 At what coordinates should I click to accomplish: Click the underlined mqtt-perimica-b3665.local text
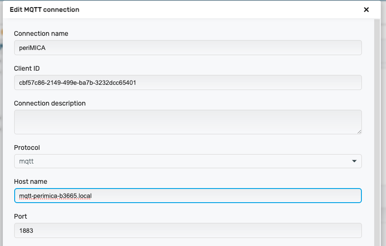pyautogui.click(x=55, y=196)
